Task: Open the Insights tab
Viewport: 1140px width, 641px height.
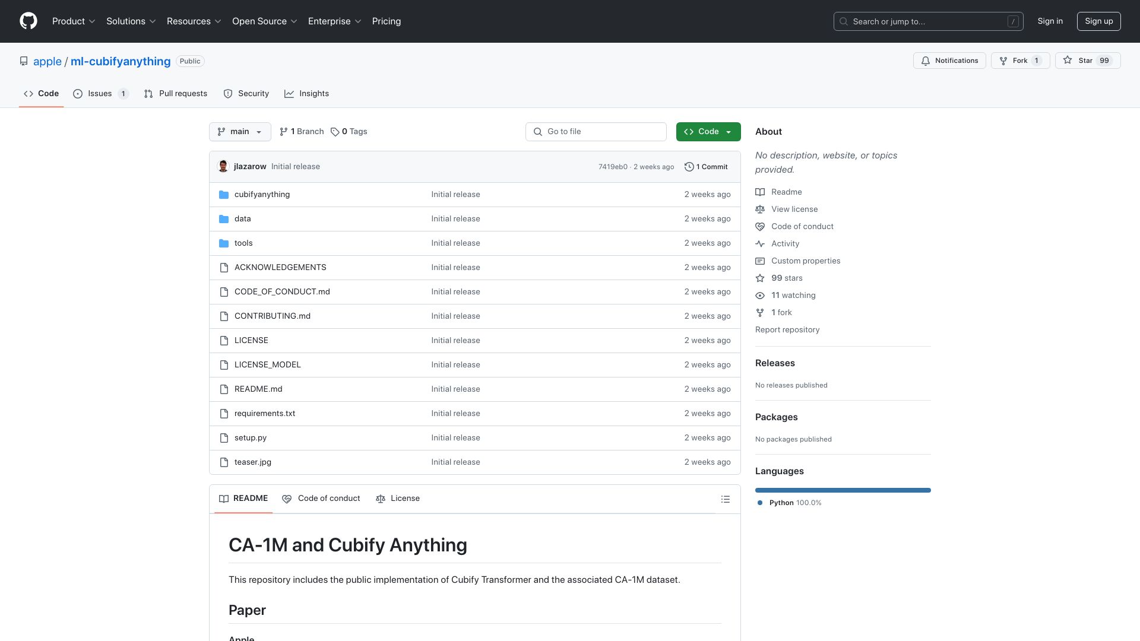Action: point(306,94)
